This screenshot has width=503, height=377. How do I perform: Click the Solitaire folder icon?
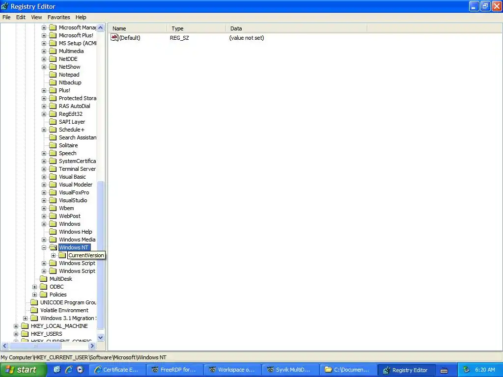coord(53,145)
